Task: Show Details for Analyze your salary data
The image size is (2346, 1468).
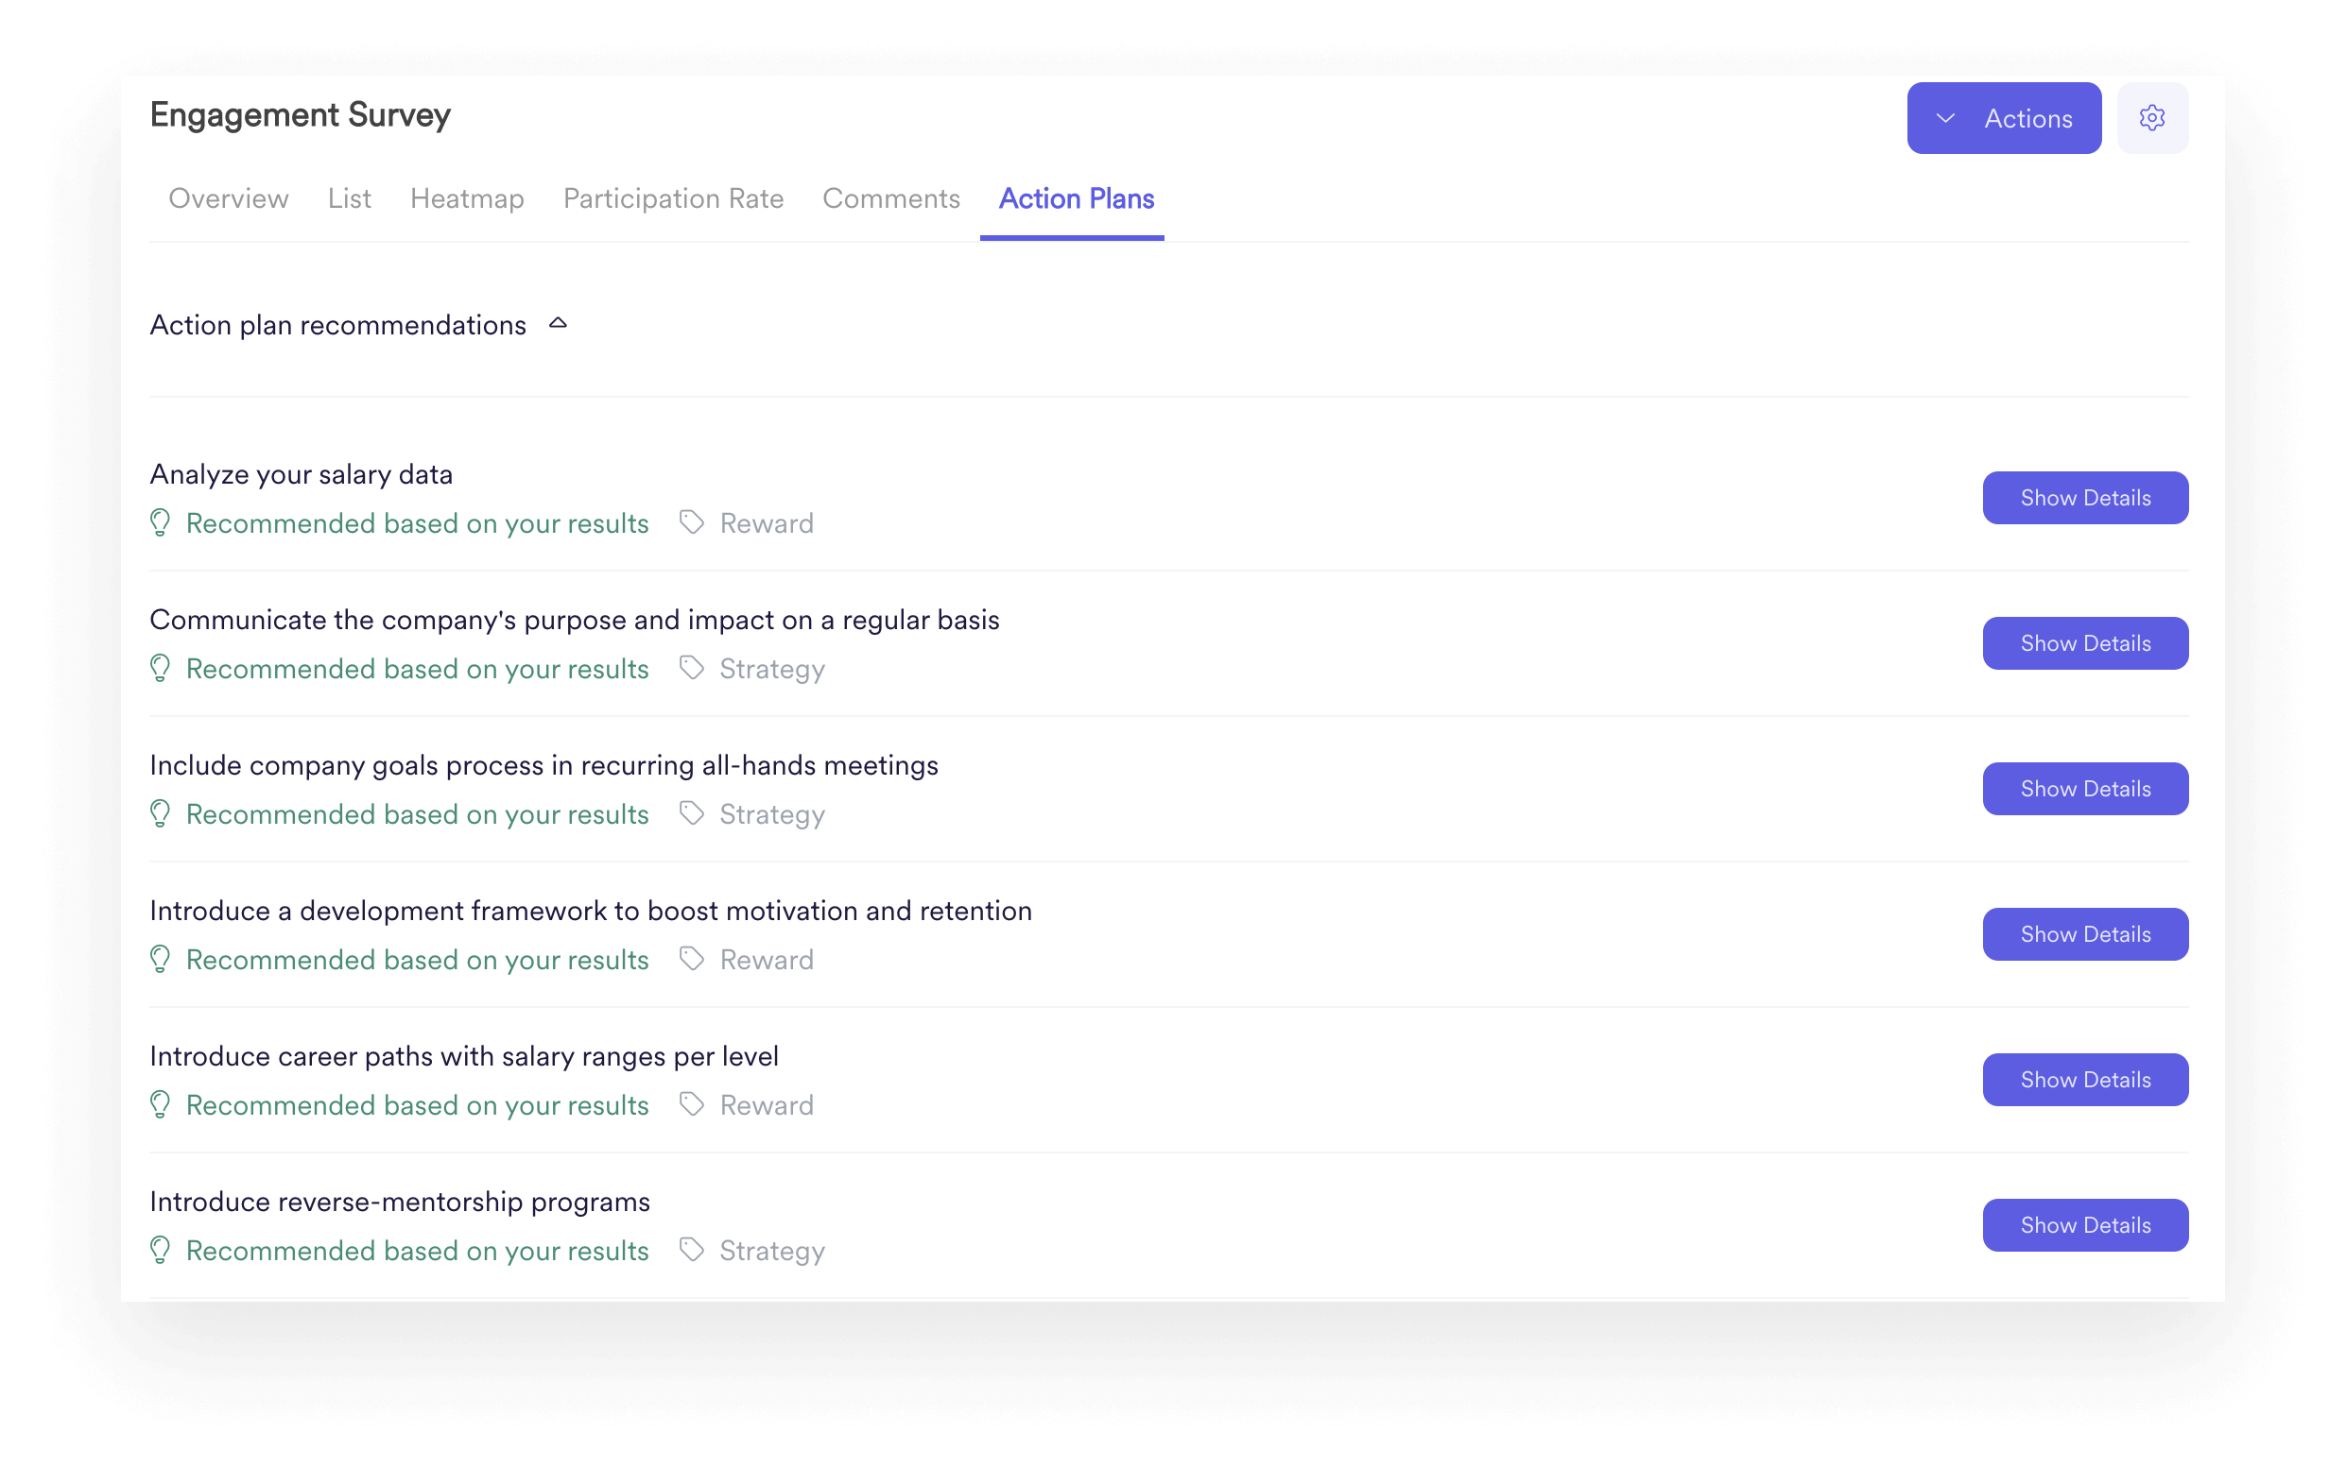Action: pos(2085,497)
